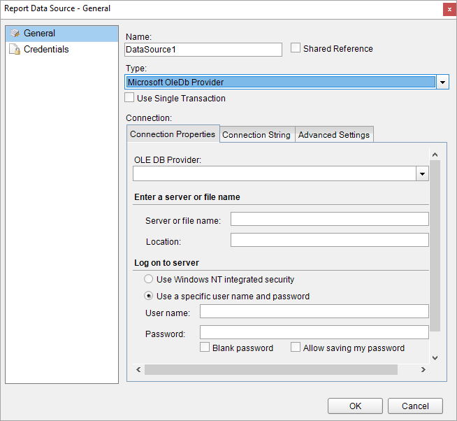Click the Server or file name field

(330, 219)
